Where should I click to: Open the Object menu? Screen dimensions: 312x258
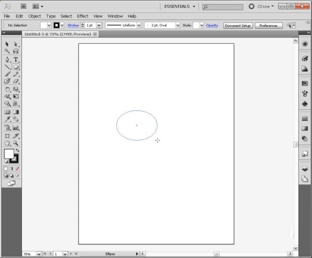[35, 16]
